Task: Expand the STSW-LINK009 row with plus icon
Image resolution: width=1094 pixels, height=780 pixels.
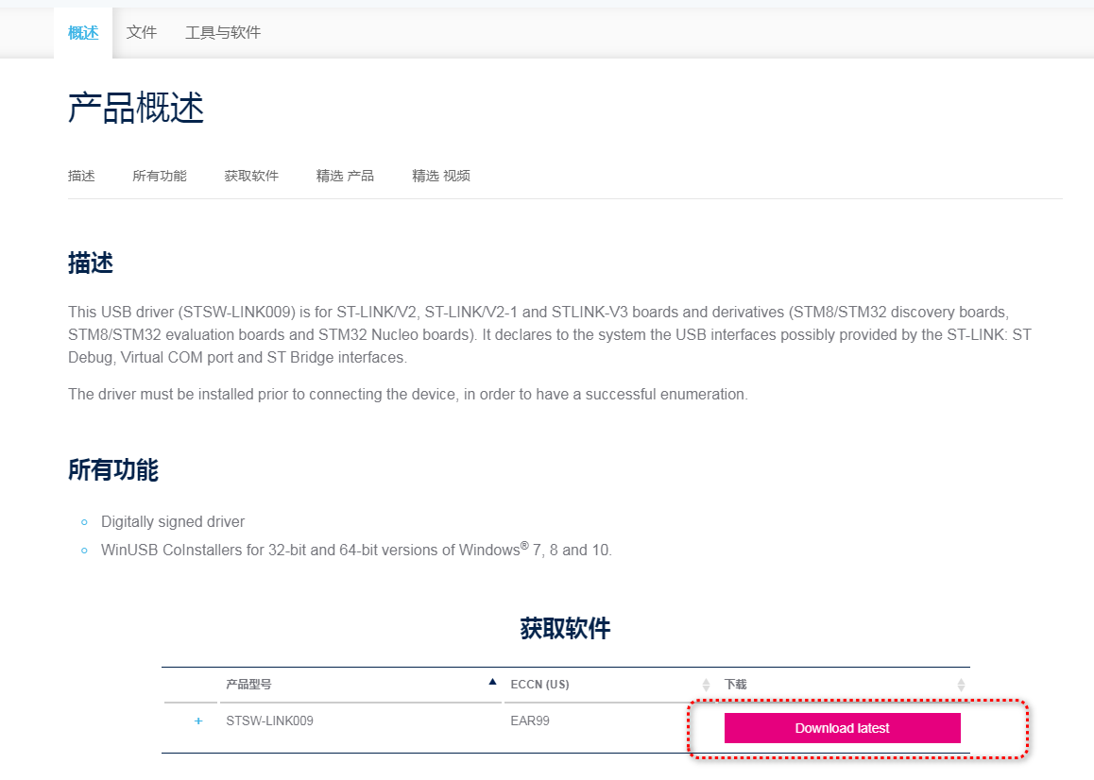Action: tap(198, 721)
